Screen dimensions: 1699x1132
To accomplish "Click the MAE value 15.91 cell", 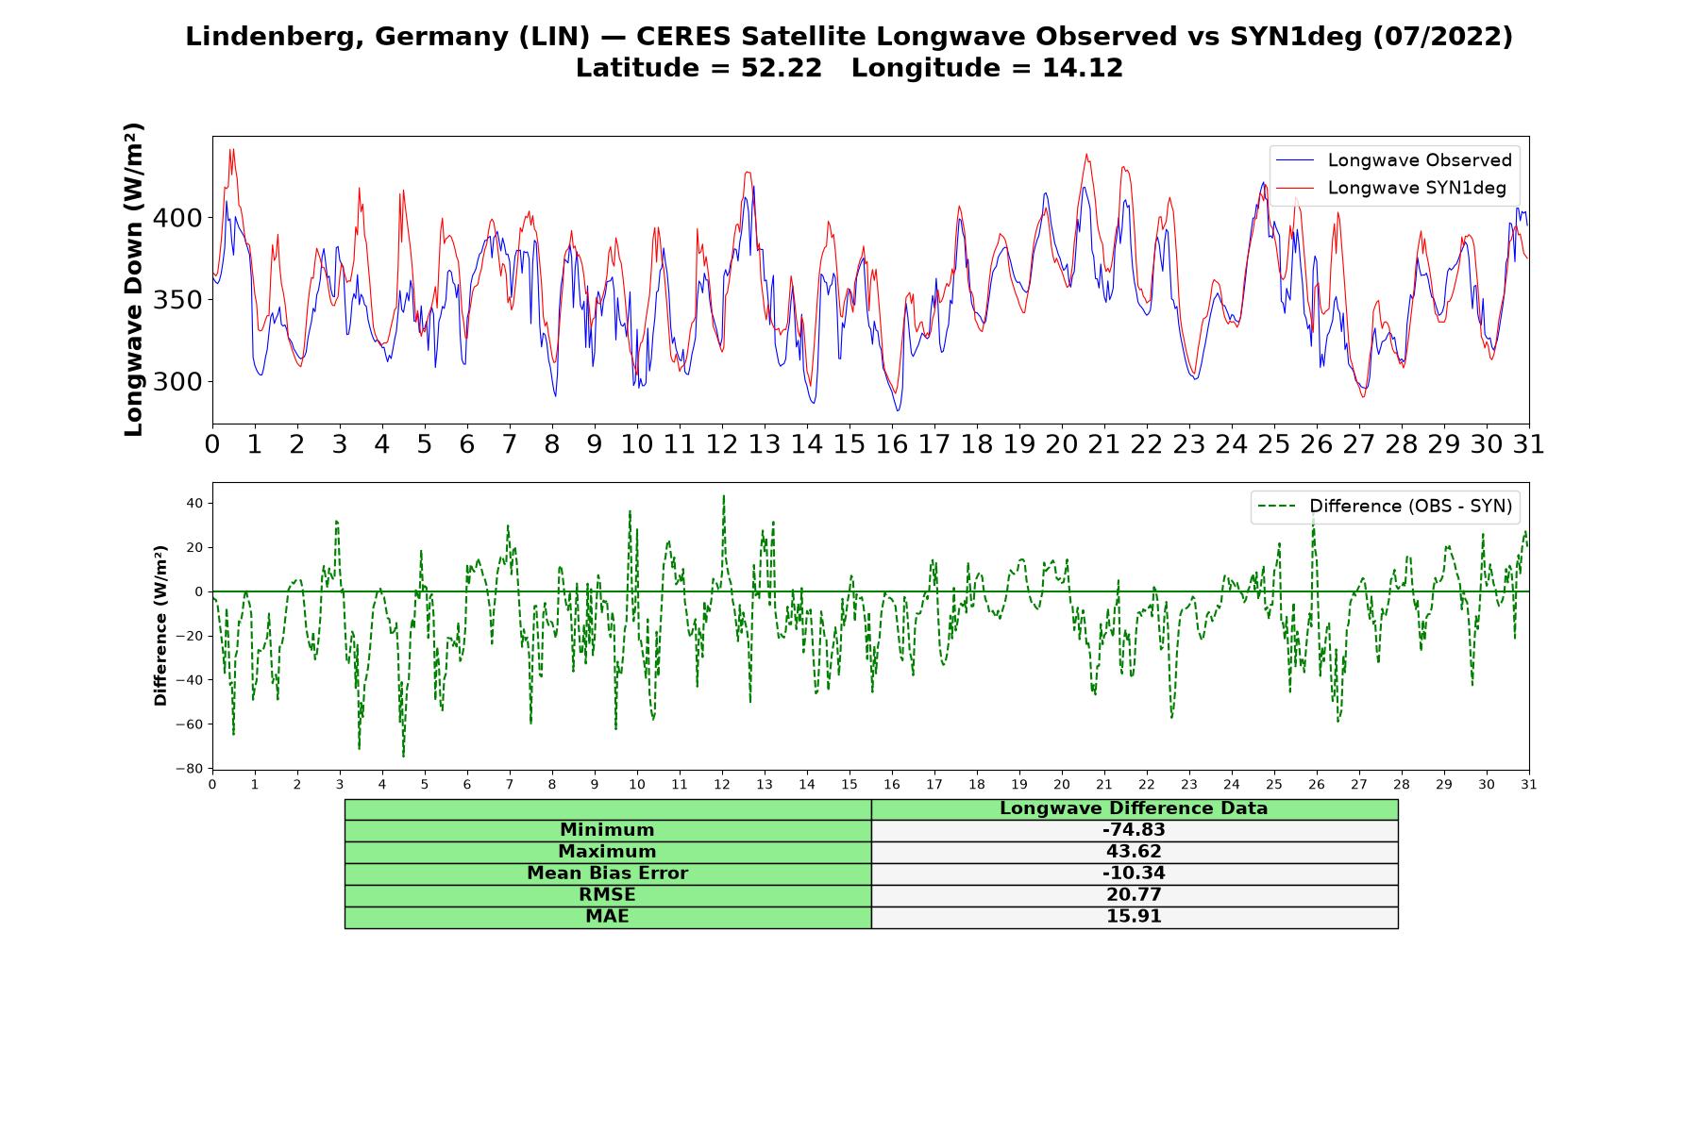I will [1135, 917].
